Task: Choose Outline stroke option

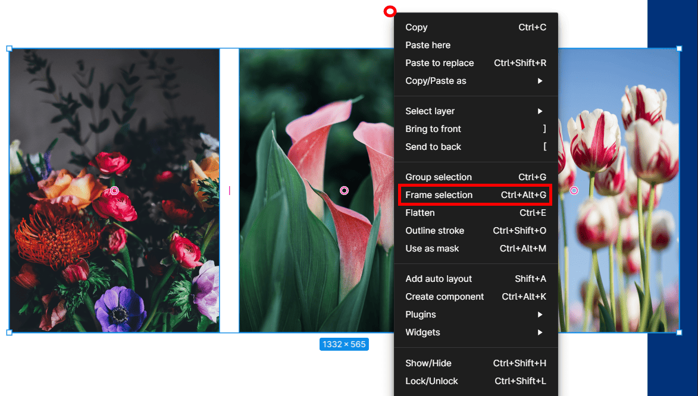Action: point(476,231)
